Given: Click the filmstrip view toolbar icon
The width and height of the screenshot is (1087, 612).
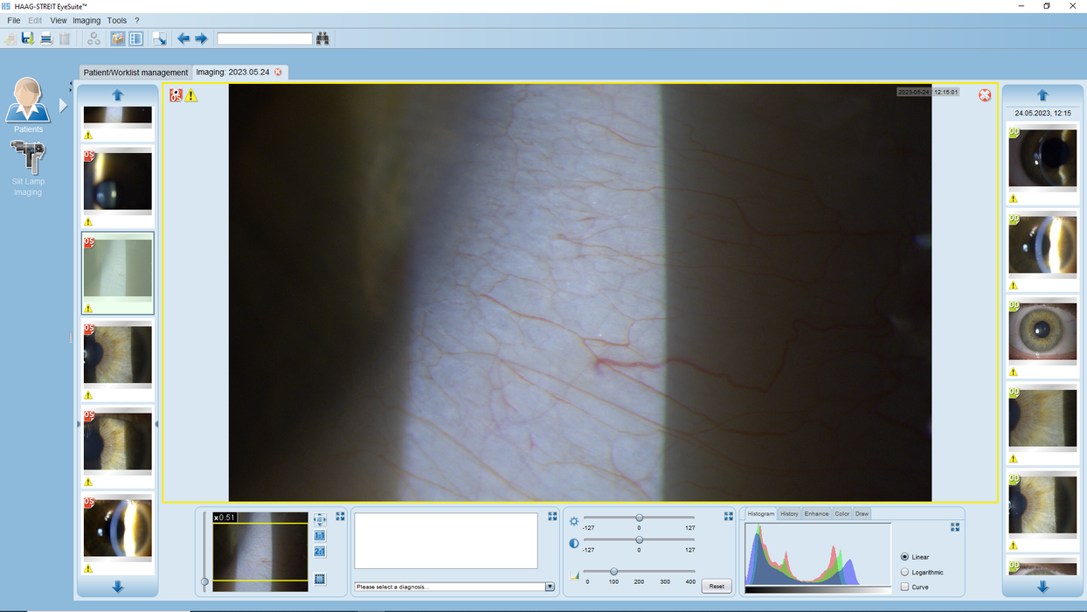Looking at the screenshot, I should [135, 38].
